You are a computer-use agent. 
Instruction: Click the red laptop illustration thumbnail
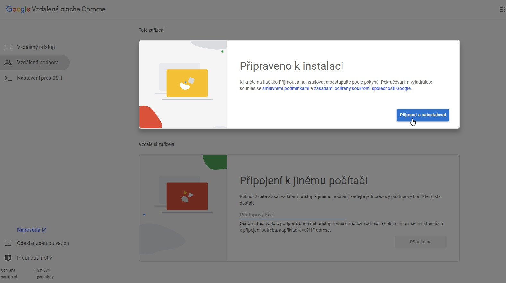click(x=187, y=196)
